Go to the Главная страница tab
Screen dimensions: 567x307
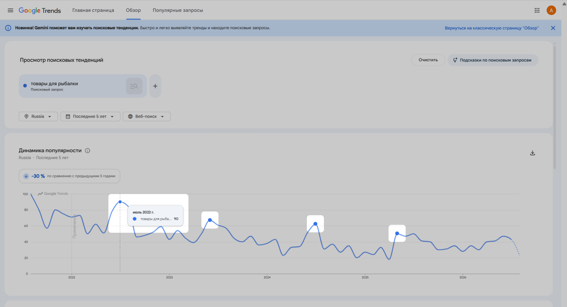click(x=93, y=10)
